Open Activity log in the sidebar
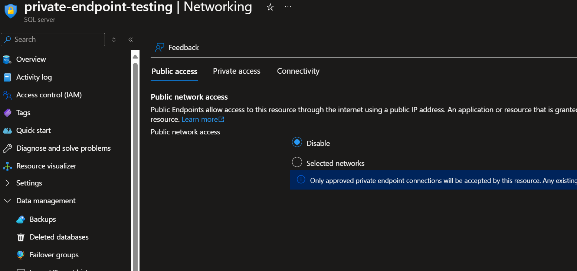The height and width of the screenshot is (271, 577). 34,77
